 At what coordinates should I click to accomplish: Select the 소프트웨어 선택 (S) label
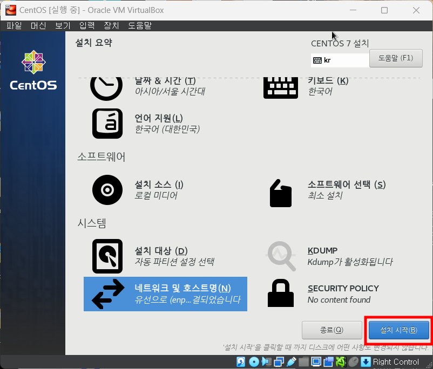coord(347,184)
